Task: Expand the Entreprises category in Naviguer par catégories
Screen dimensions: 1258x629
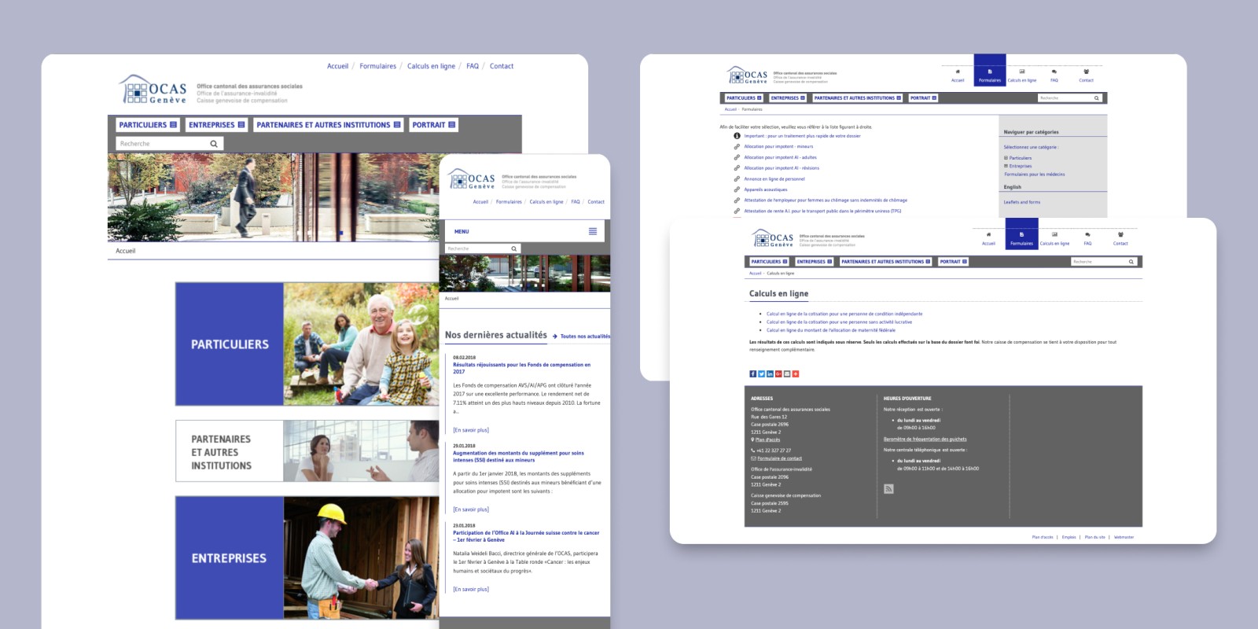Action: 1006,166
